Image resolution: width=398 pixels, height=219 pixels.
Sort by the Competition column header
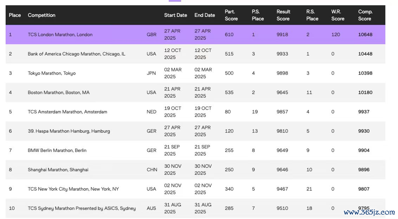[x=42, y=15]
